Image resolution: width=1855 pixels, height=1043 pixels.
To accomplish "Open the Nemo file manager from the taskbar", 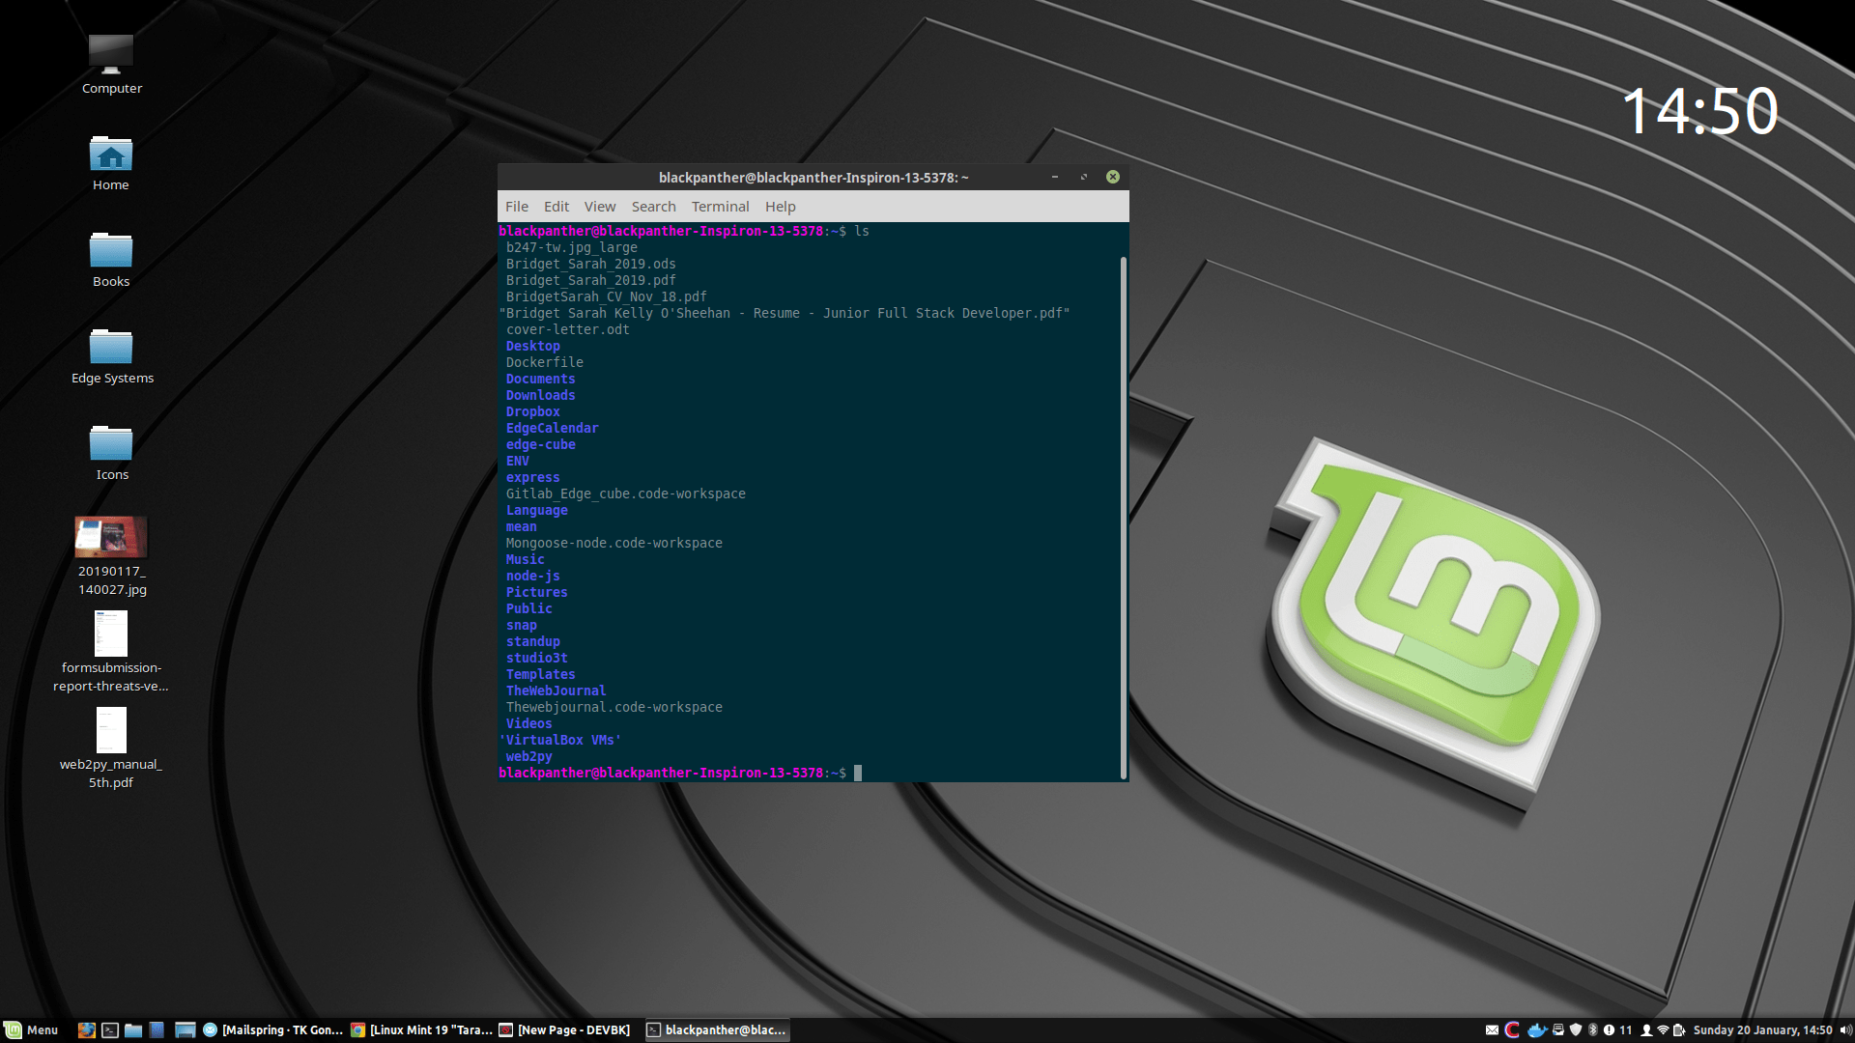I will click(x=132, y=1029).
